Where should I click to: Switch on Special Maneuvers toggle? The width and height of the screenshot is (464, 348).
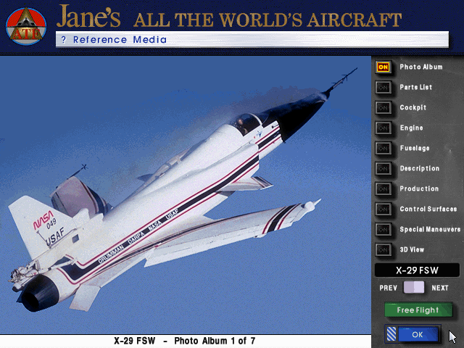tap(384, 229)
